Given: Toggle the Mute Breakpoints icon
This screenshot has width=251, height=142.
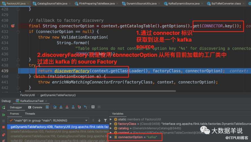Looking at the screenshot, I should (x=3, y=141).
